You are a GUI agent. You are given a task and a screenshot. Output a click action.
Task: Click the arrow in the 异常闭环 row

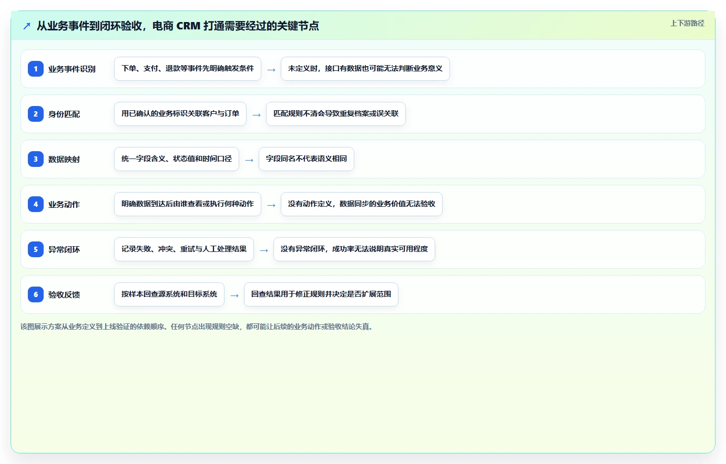[264, 250]
